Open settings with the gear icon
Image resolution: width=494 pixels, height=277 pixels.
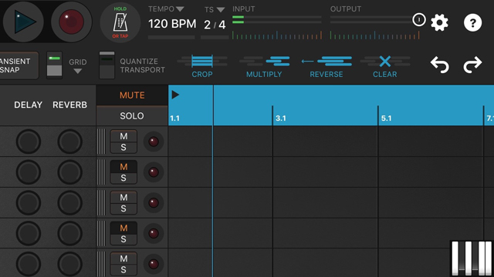click(x=439, y=22)
